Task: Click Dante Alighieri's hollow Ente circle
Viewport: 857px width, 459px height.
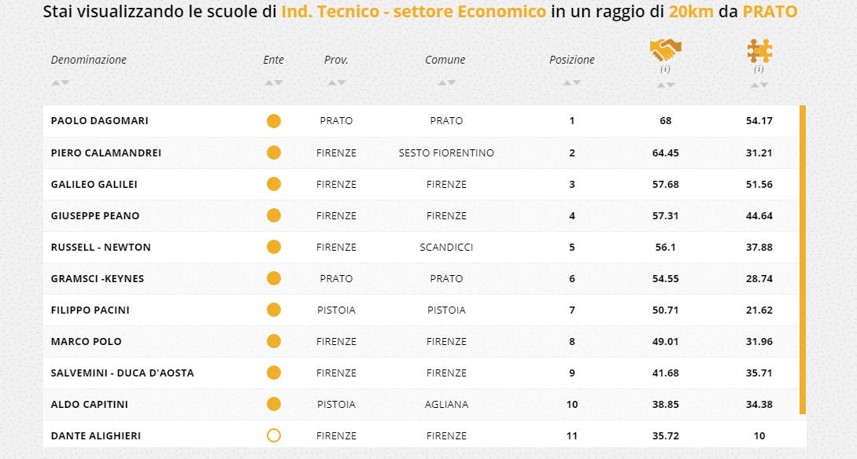Action: click(274, 435)
